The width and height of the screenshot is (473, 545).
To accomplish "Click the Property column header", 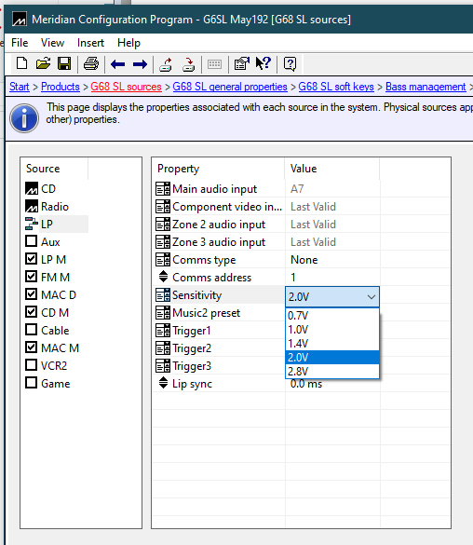I will [x=218, y=169].
